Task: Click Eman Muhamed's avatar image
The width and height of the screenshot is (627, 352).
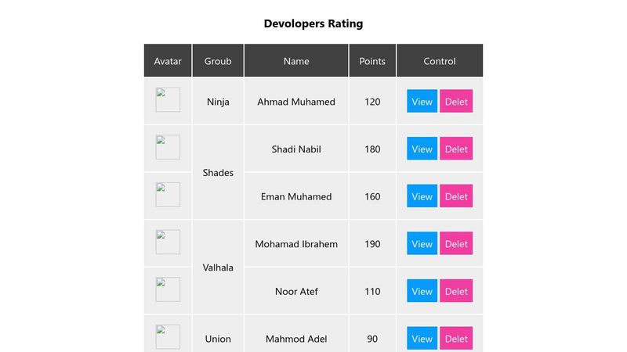Action: point(168,195)
